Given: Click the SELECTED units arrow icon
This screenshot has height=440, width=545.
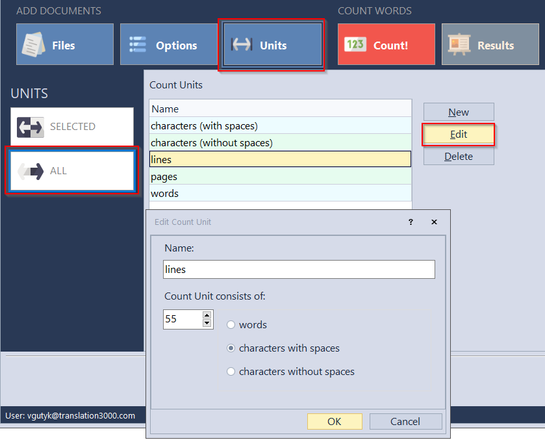Looking at the screenshot, I should pos(30,127).
